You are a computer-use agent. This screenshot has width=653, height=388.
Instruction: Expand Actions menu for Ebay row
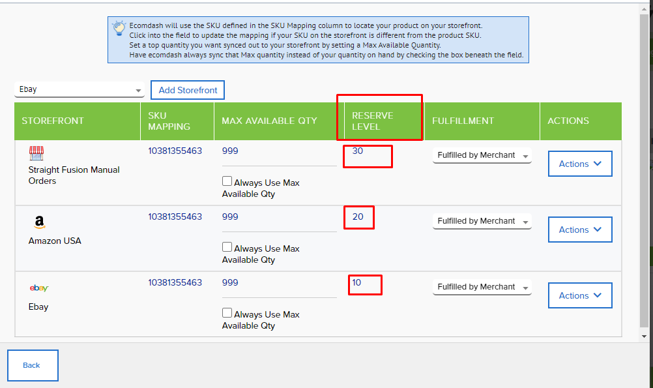point(580,295)
